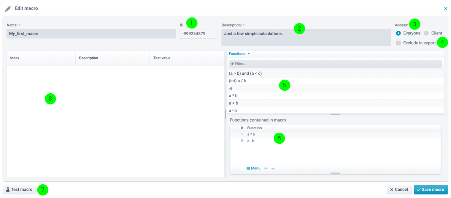Select row 1 a * b in macro

pyautogui.click(x=335, y=134)
